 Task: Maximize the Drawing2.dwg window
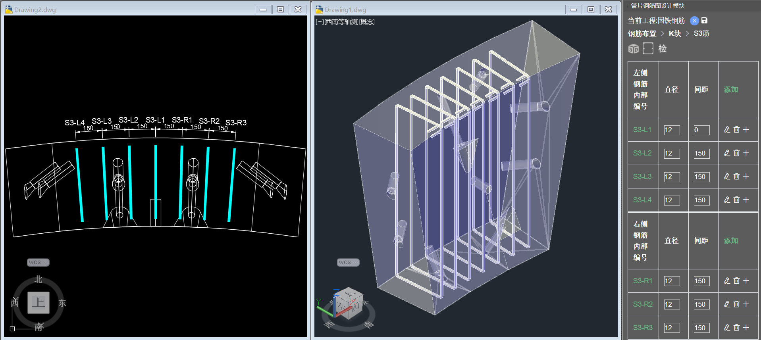click(281, 10)
